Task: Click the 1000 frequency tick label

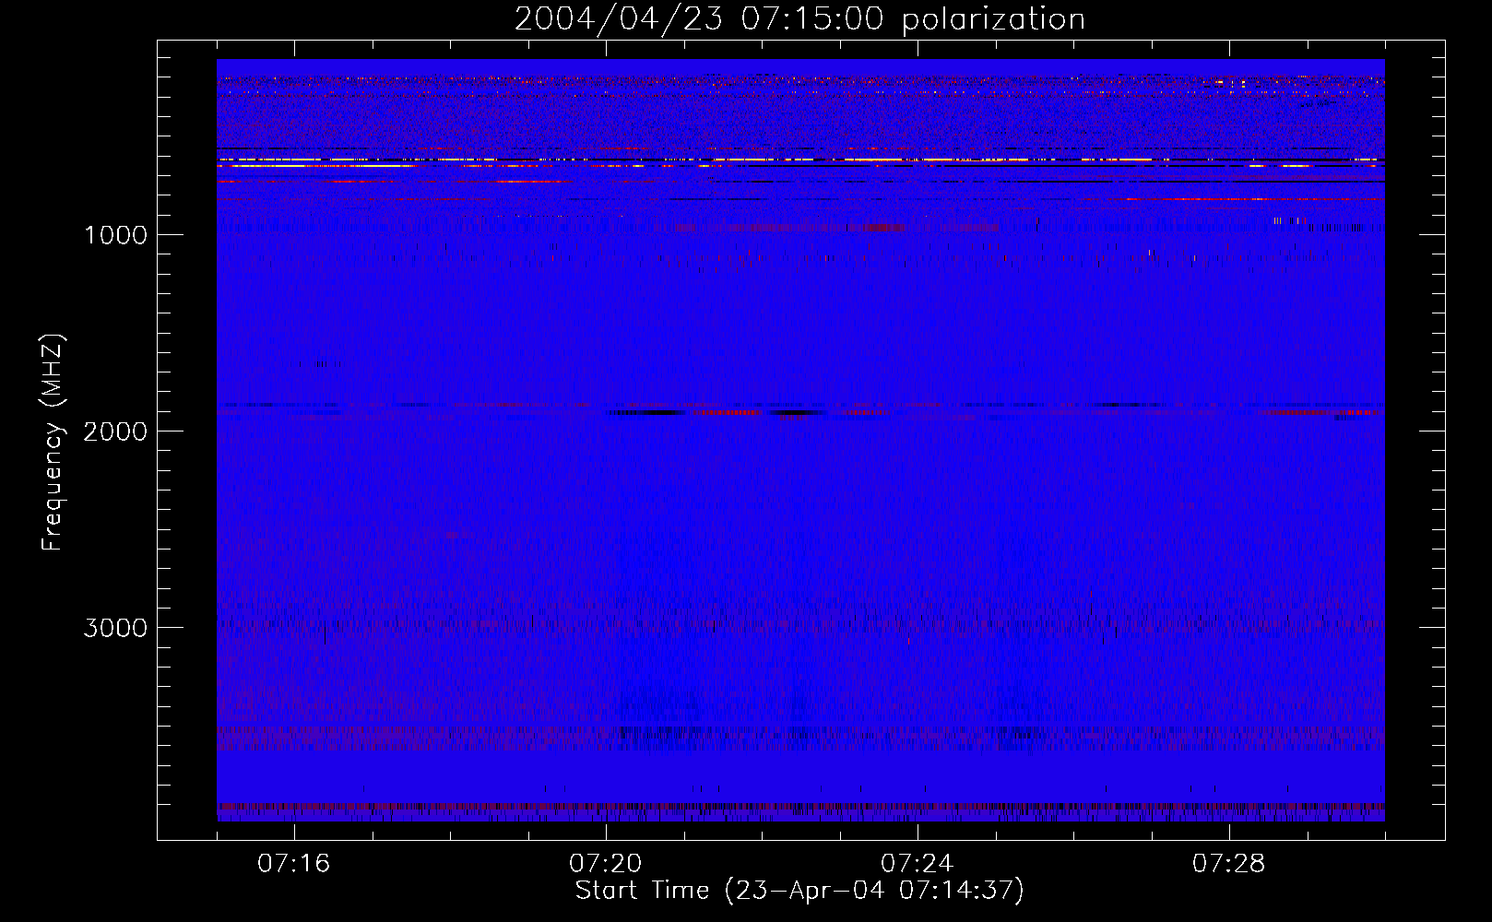Action: point(115,235)
